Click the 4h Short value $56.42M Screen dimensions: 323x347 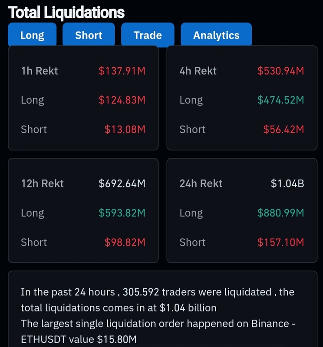tap(284, 129)
